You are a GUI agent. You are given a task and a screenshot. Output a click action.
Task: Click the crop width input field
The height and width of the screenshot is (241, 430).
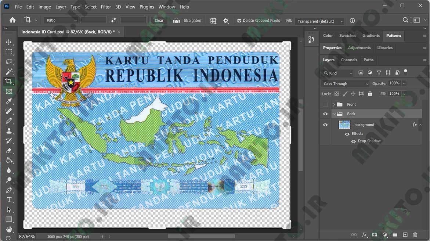94,20
